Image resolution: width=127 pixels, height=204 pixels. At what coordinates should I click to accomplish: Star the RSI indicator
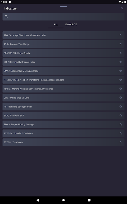click(121, 107)
